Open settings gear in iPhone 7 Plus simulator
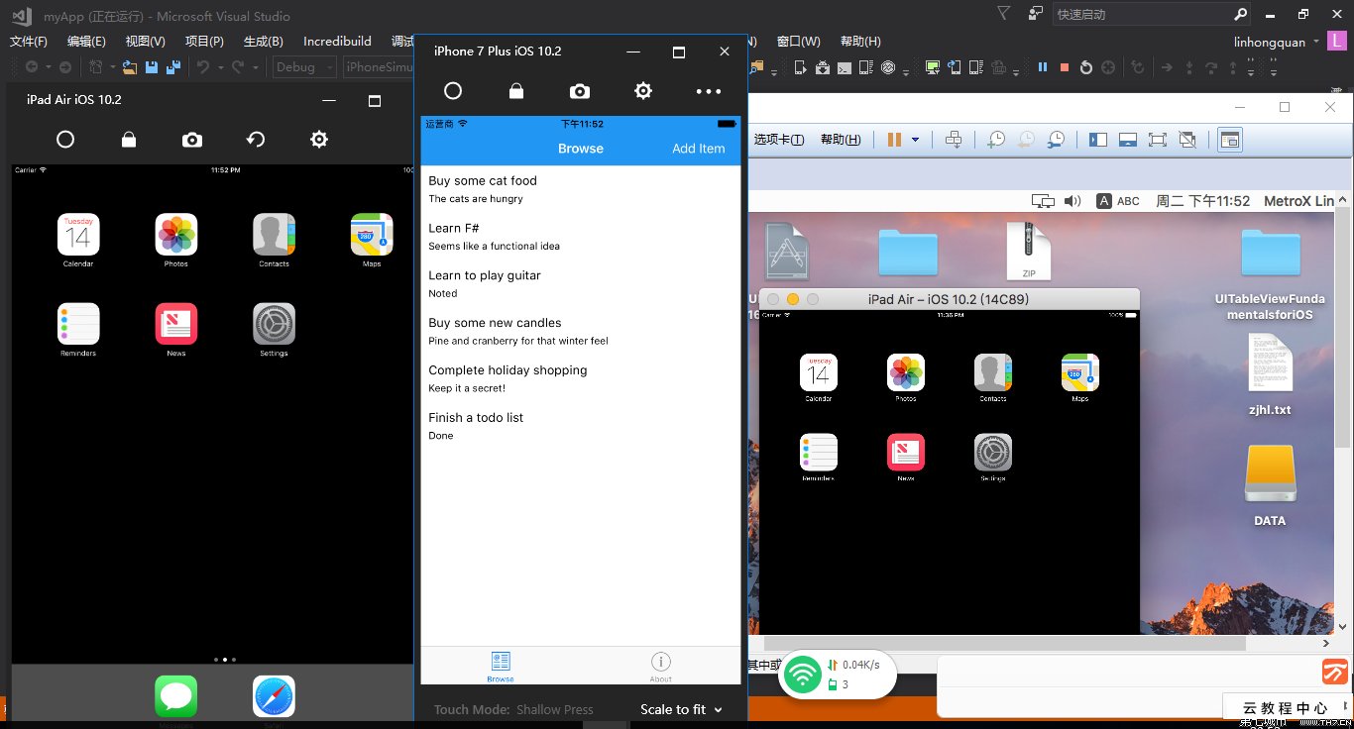1354x729 pixels. [x=643, y=91]
